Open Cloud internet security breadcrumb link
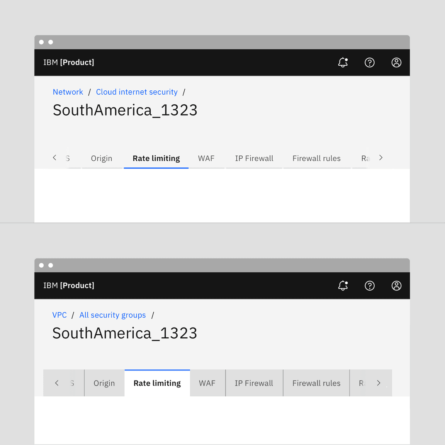445x445 pixels. tap(137, 92)
